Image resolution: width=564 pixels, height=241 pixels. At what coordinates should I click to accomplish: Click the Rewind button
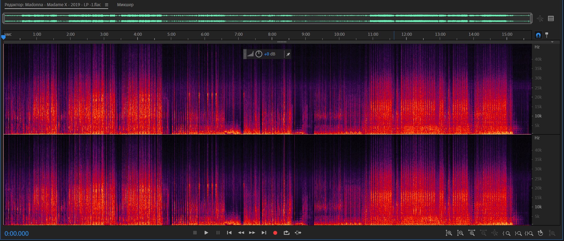(241, 233)
